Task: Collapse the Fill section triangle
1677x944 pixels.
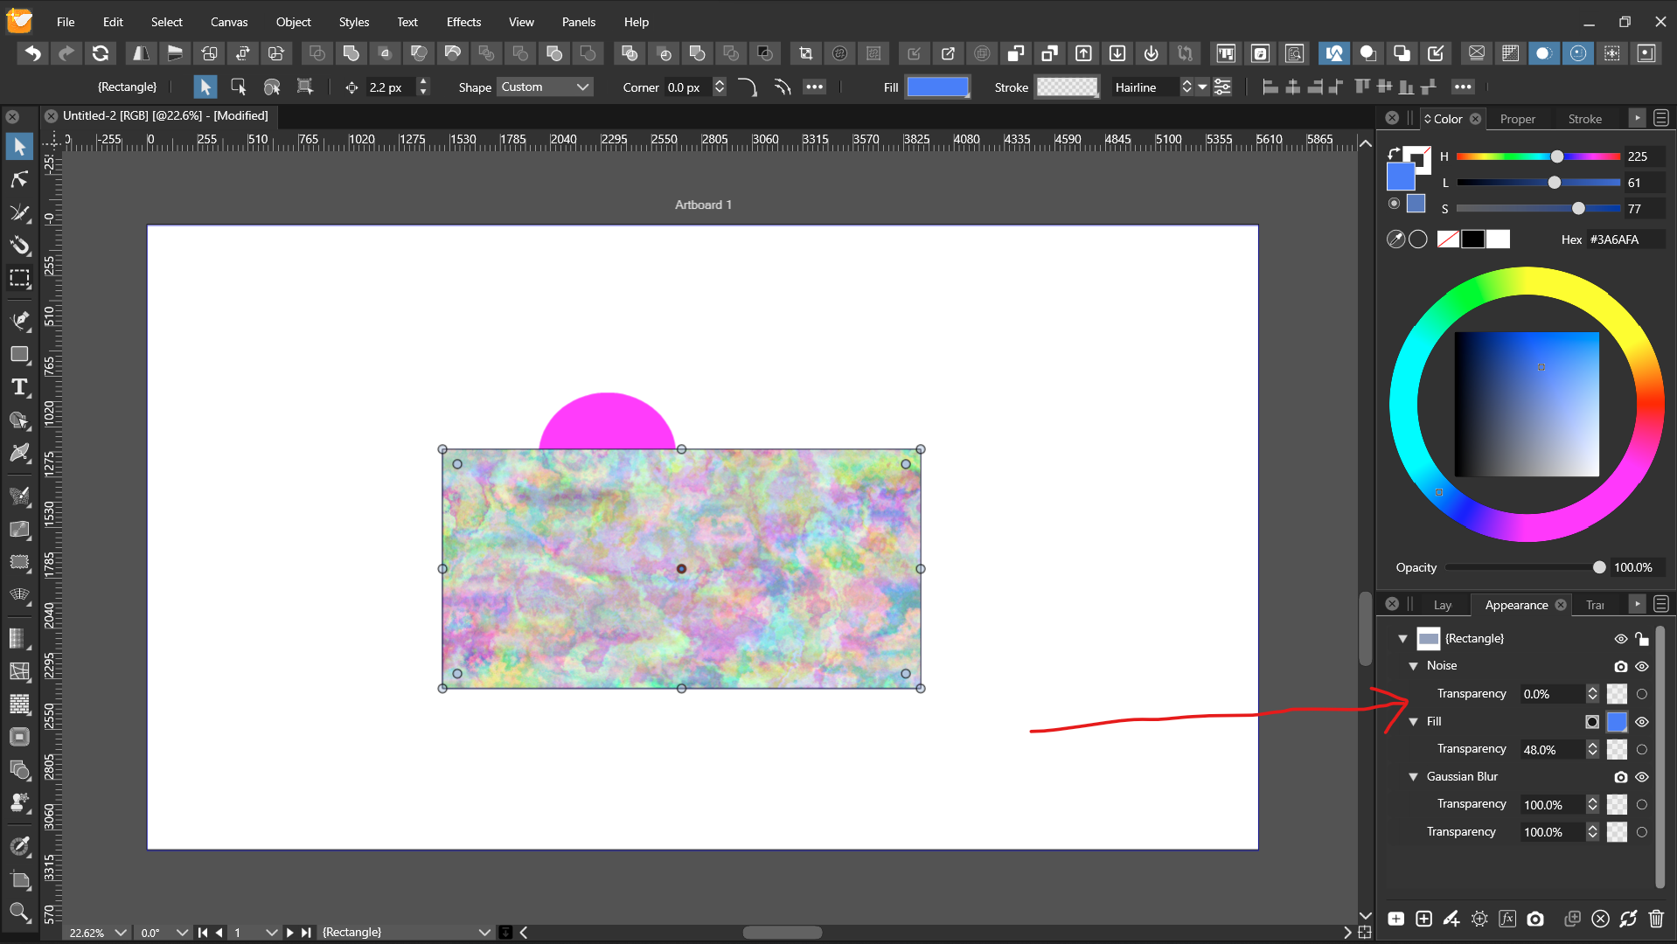Action: 1413,722
